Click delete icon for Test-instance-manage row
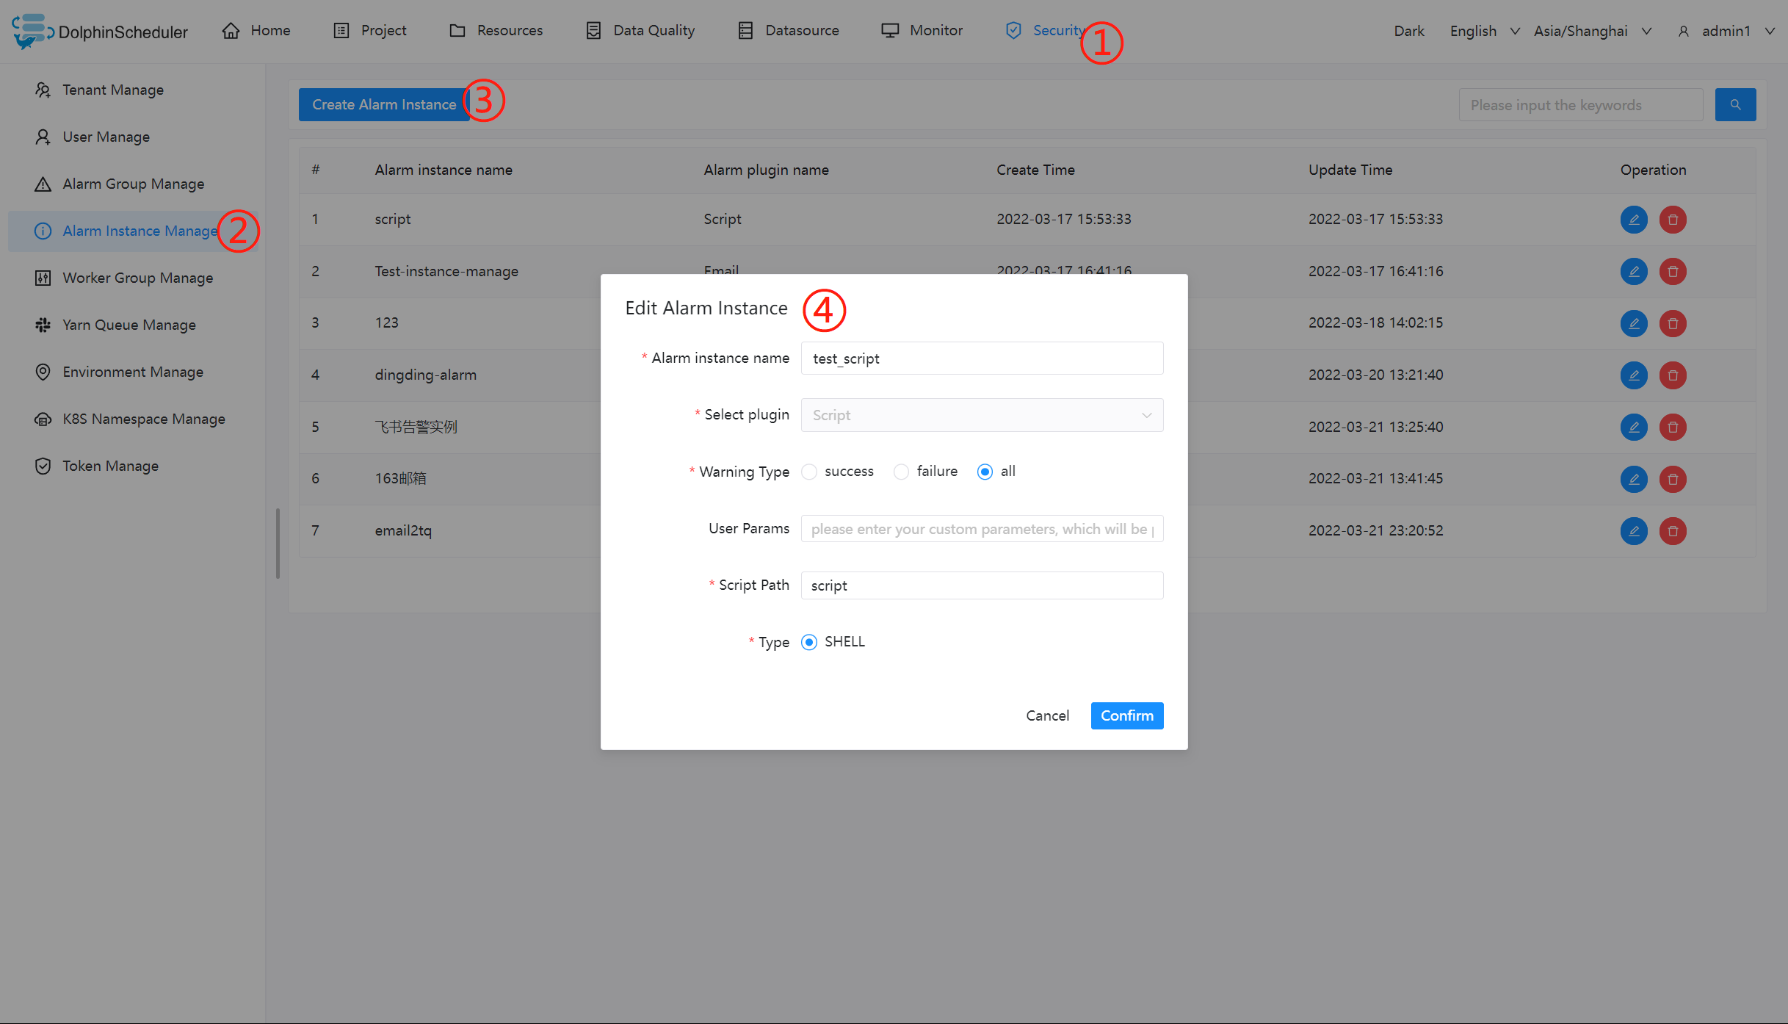Image resolution: width=1788 pixels, height=1024 pixels. coord(1672,271)
